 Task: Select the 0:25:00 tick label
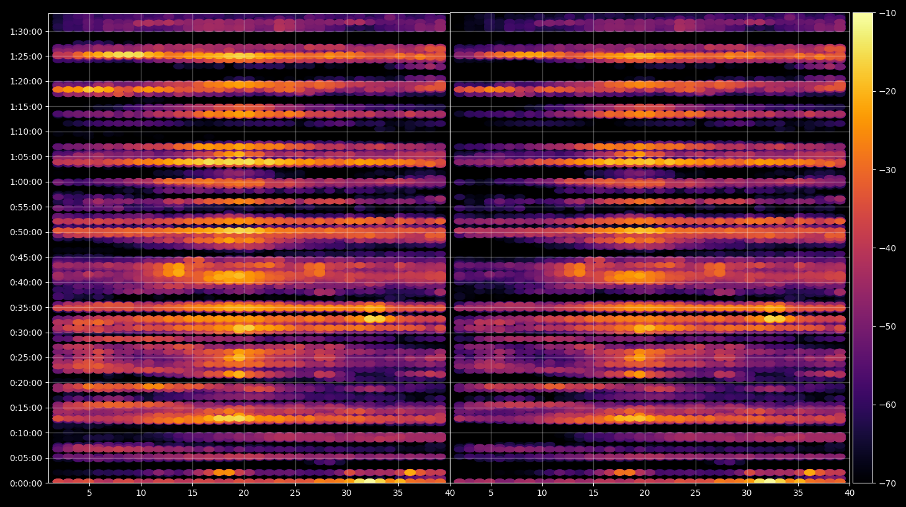point(26,358)
